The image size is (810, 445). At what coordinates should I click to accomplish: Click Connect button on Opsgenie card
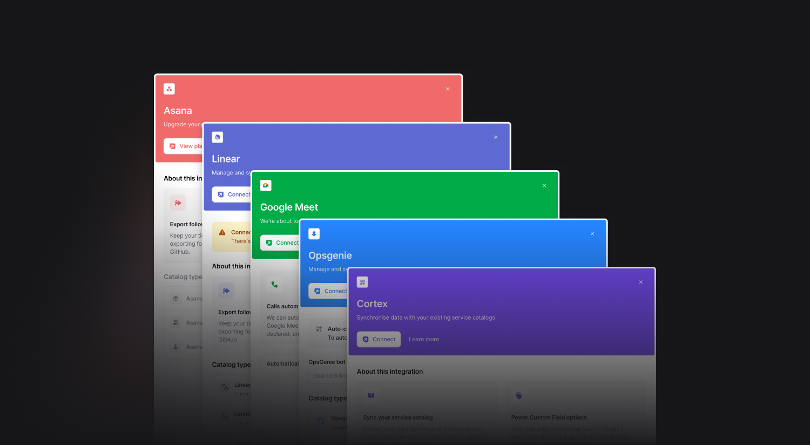pos(329,291)
